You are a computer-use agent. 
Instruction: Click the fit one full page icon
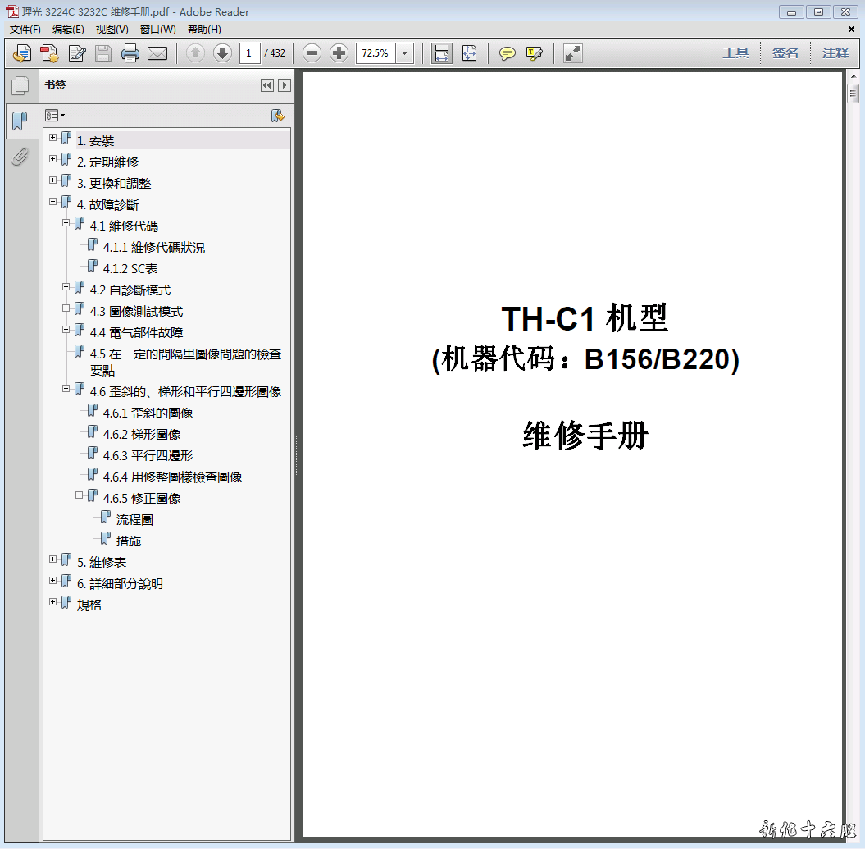[470, 53]
